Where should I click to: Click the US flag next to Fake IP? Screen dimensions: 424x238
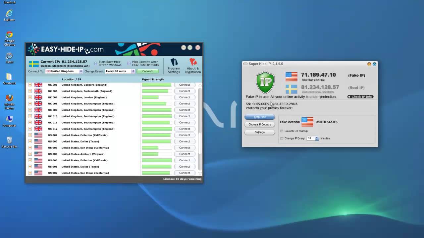click(291, 77)
